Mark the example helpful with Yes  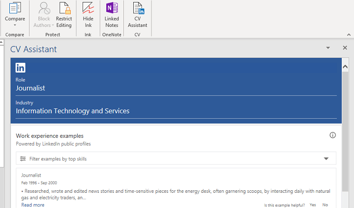[313, 205]
